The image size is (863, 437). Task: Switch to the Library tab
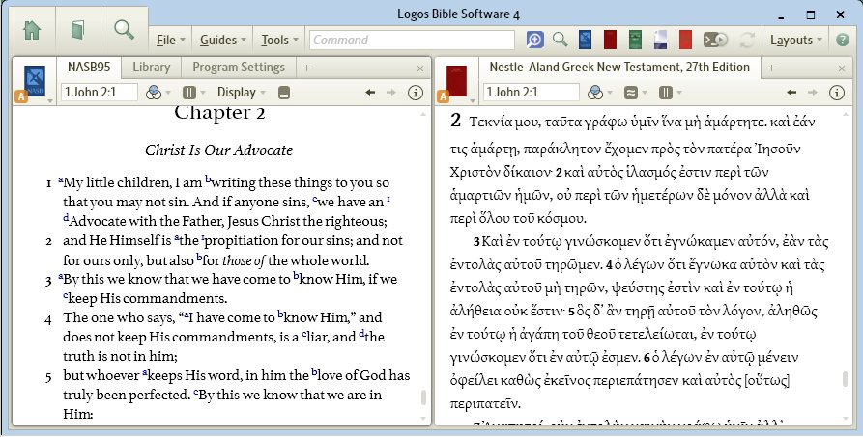(x=152, y=68)
